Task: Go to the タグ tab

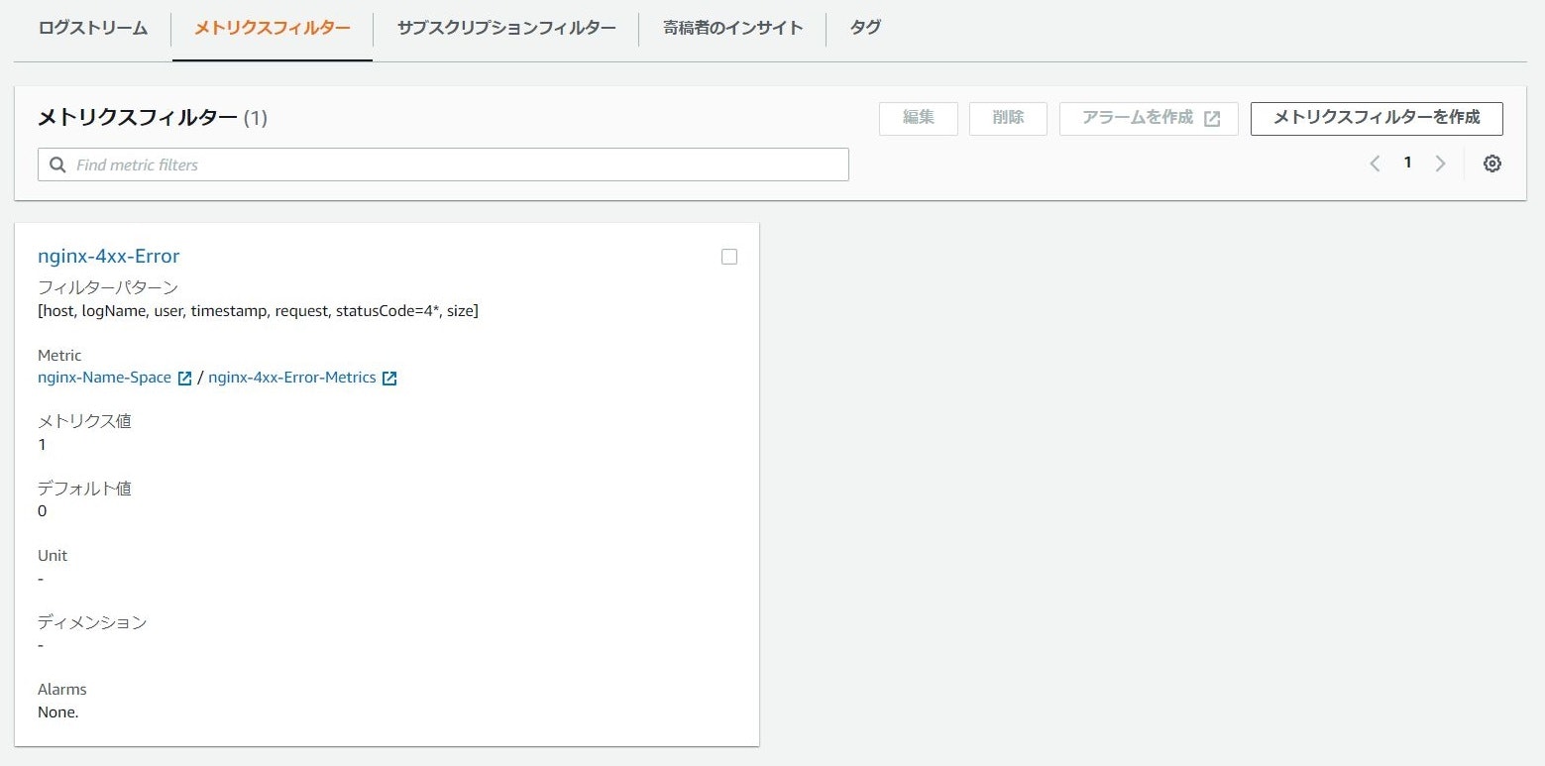Action: point(865,28)
